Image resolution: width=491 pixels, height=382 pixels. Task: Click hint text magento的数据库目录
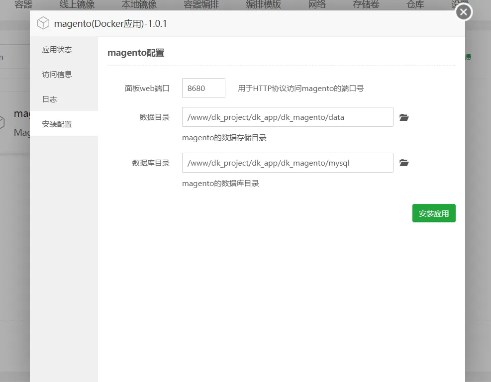[x=220, y=183]
